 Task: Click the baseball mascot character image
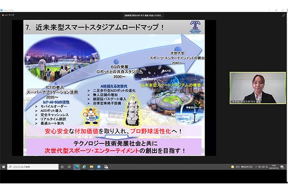(91, 116)
